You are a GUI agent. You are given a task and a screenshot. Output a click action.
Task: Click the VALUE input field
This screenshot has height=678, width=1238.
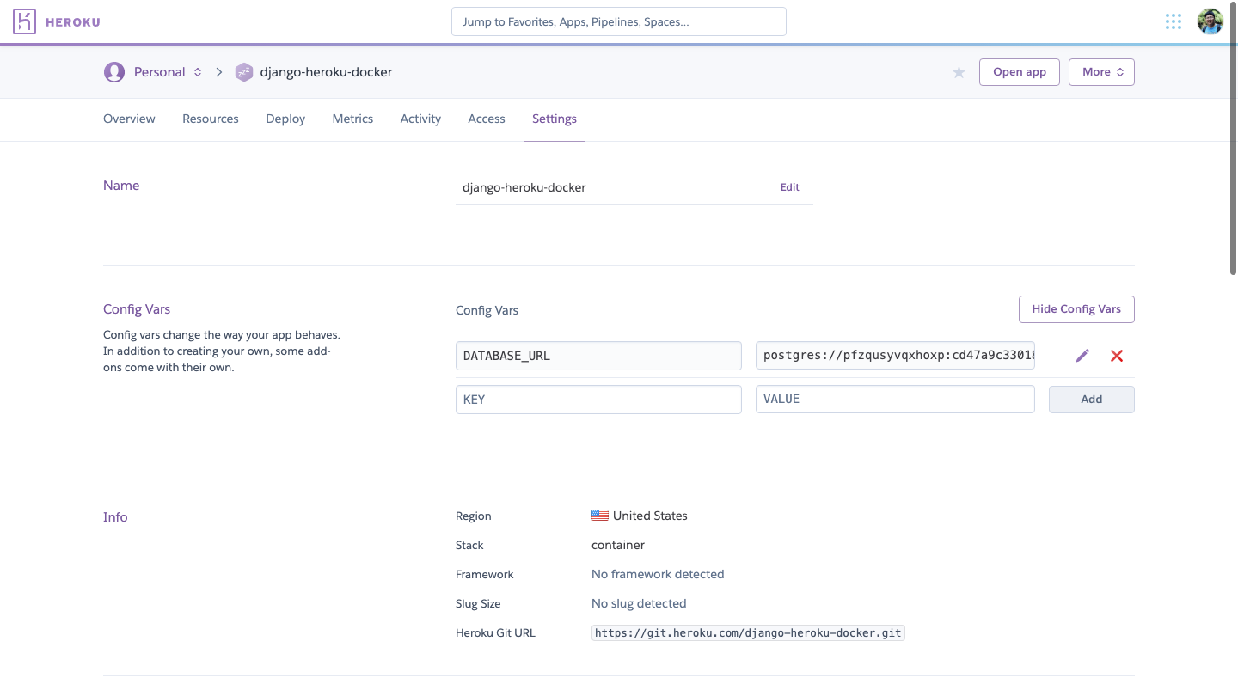(895, 400)
